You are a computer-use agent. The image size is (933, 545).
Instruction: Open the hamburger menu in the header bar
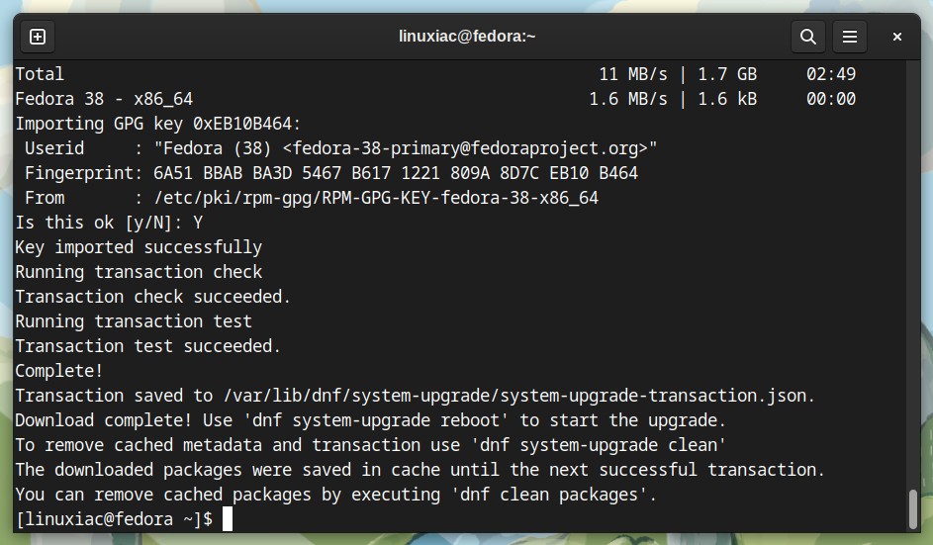[x=850, y=37]
